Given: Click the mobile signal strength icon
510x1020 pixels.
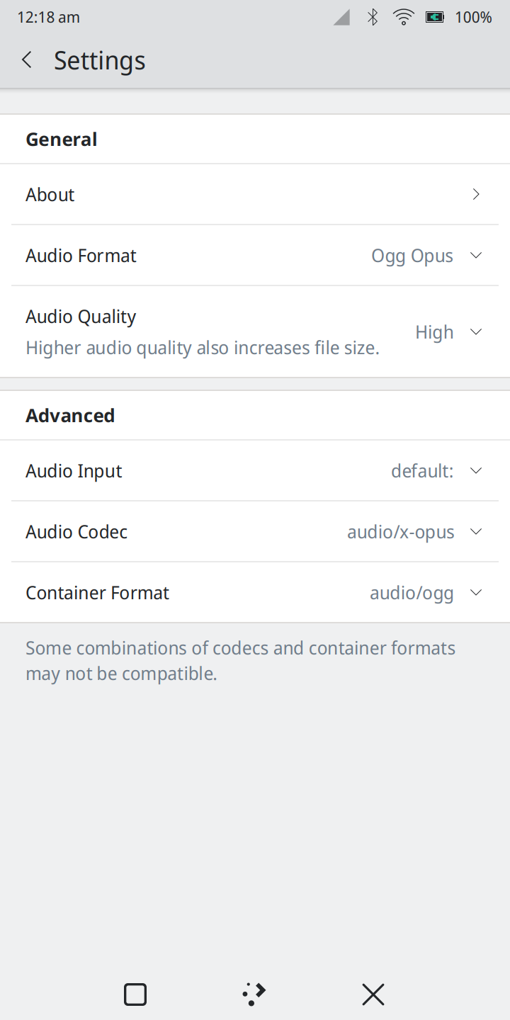Looking at the screenshot, I should (x=342, y=18).
